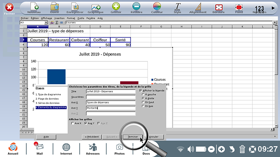Select the cell with value 120
The height and width of the screenshot is (157, 280).
tap(37, 45)
